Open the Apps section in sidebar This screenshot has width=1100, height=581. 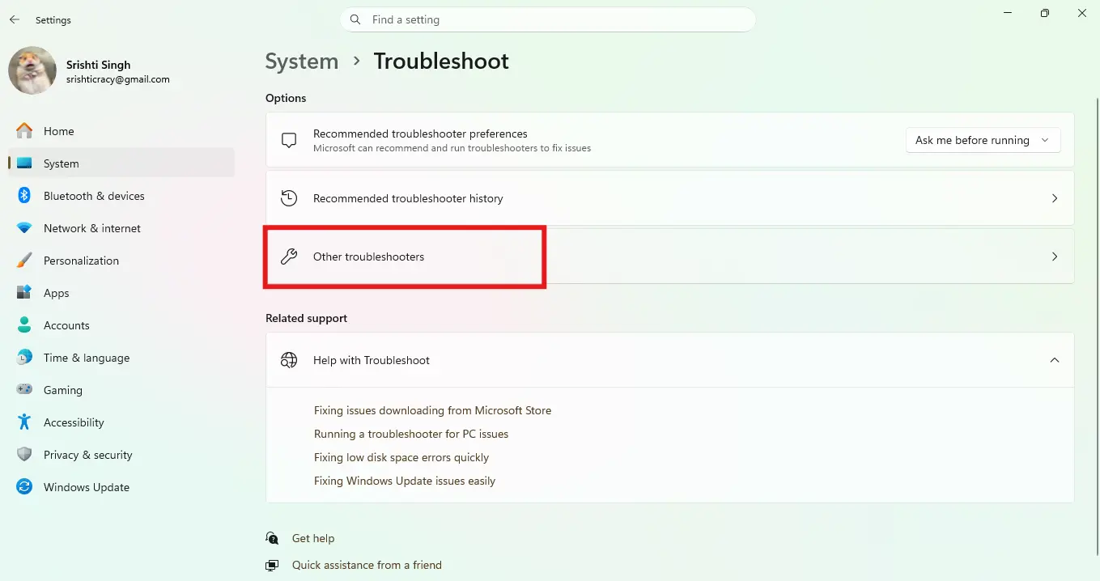57,292
